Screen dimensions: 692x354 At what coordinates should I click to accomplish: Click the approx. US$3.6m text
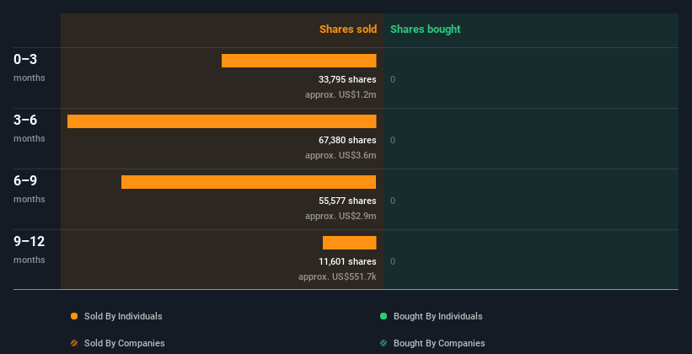coord(341,155)
